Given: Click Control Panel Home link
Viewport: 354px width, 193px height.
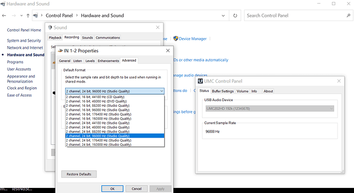Looking at the screenshot, I should 24,30.
